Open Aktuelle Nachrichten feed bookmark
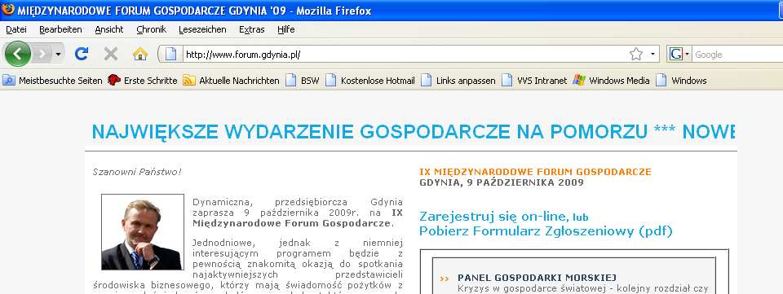The height and width of the screenshot is (294, 783). click(x=231, y=81)
